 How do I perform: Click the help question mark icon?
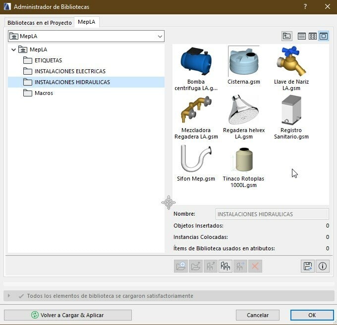click(305, 6)
